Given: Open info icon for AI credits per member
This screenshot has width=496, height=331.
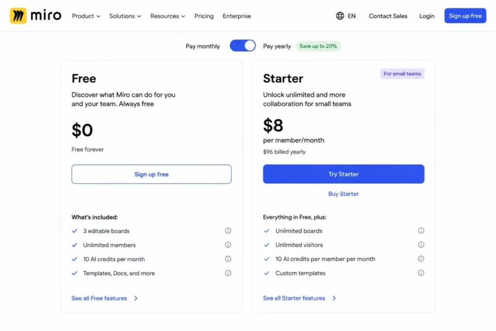Looking at the screenshot, I should click(x=421, y=258).
